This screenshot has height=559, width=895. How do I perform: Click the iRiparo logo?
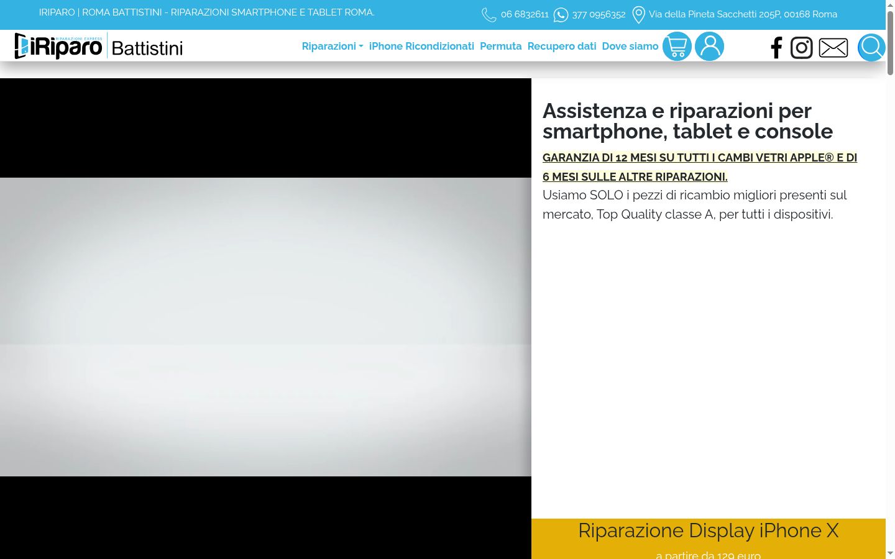tap(58, 46)
